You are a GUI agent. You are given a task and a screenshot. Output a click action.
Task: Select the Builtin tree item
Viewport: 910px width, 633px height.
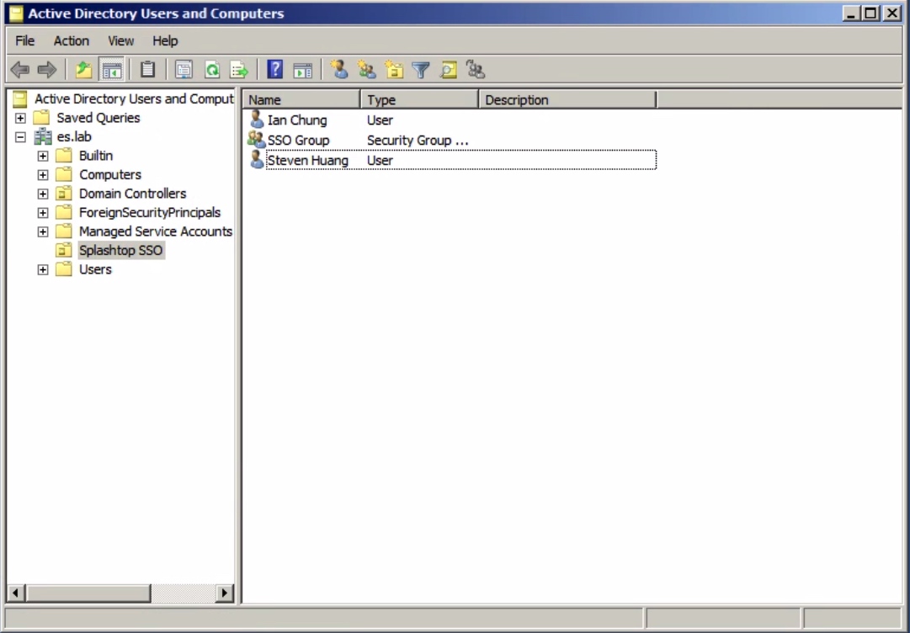pos(96,156)
